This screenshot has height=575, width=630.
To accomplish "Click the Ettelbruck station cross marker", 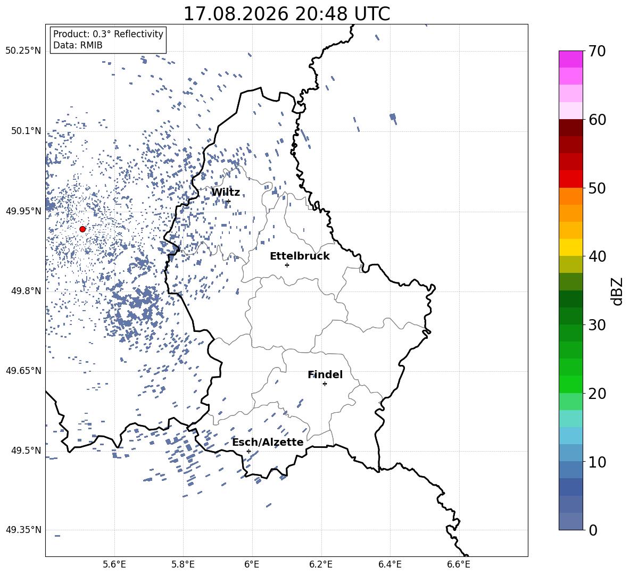I will pyautogui.click(x=287, y=265).
